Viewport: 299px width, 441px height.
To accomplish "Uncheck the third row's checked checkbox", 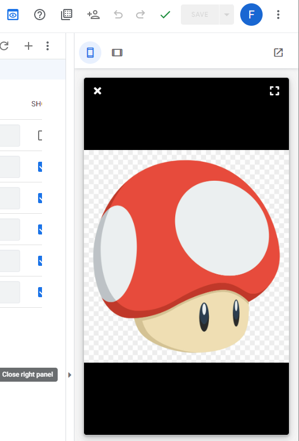I will [40, 198].
